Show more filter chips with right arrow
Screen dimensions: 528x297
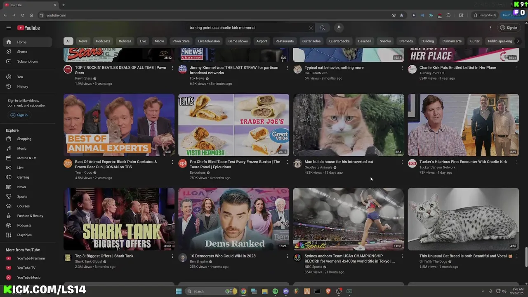tap(518, 41)
